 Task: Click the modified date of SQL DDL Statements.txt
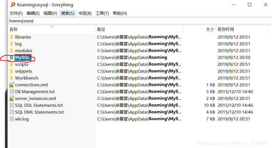(235, 105)
